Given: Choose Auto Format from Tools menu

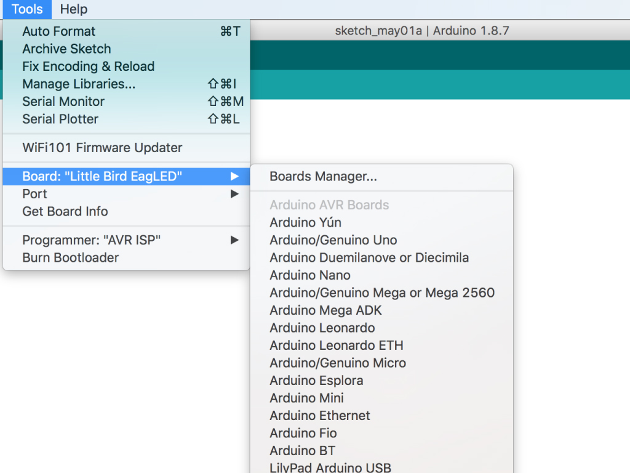Looking at the screenshot, I should pyautogui.click(x=126, y=31).
